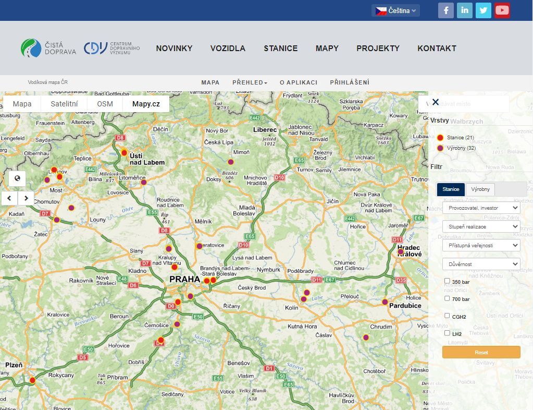Image resolution: width=533 pixels, height=410 pixels.
Task: Open the STANICE navigation link
Action: (280, 48)
